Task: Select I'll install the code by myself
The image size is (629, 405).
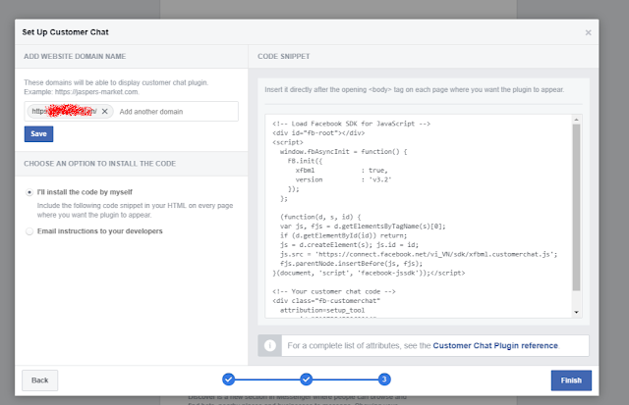Action: coord(29,192)
